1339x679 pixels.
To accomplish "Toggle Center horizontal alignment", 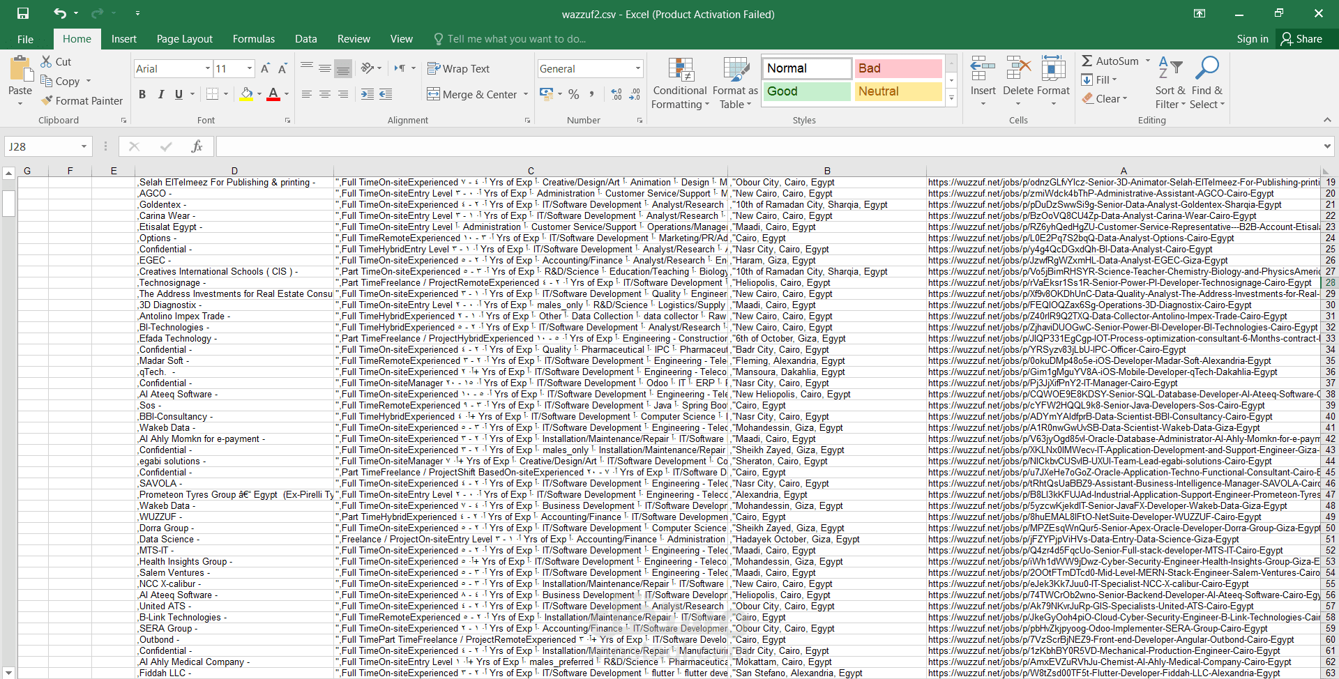I will (x=325, y=94).
